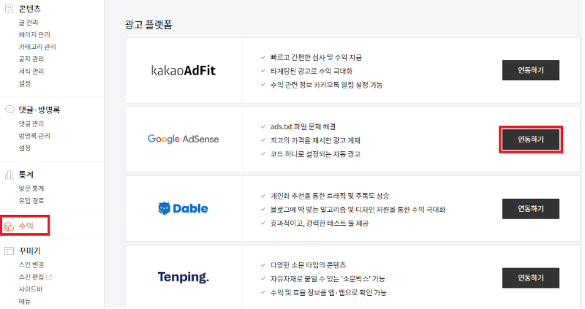The height and width of the screenshot is (309, 585).
Task: Open 스킨 변경 menu item
Action: click(x=31, y=265)
